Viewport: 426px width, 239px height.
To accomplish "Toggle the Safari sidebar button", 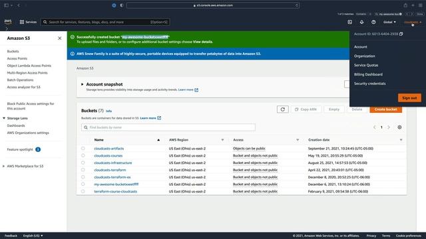I will pyautogui.click(x=6, y=5).
